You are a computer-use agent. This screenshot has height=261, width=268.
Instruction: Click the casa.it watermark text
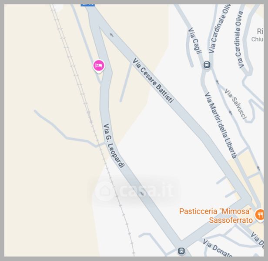tap(147, 190)
